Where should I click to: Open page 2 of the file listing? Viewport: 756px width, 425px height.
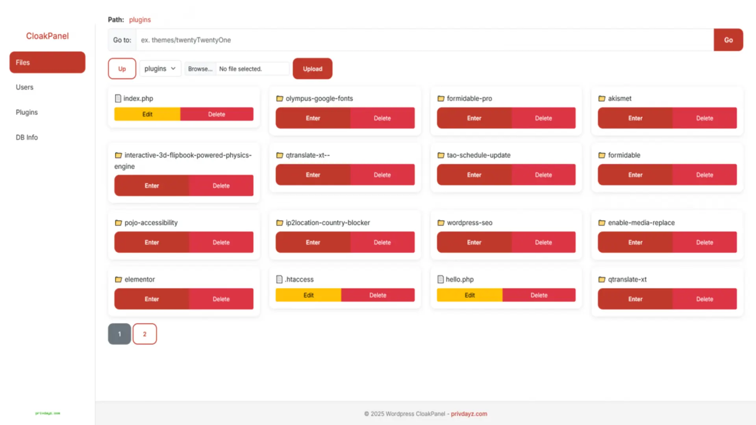coord(145,334)
